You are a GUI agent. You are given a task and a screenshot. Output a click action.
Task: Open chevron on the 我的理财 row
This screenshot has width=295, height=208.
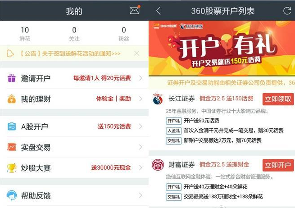141,99
